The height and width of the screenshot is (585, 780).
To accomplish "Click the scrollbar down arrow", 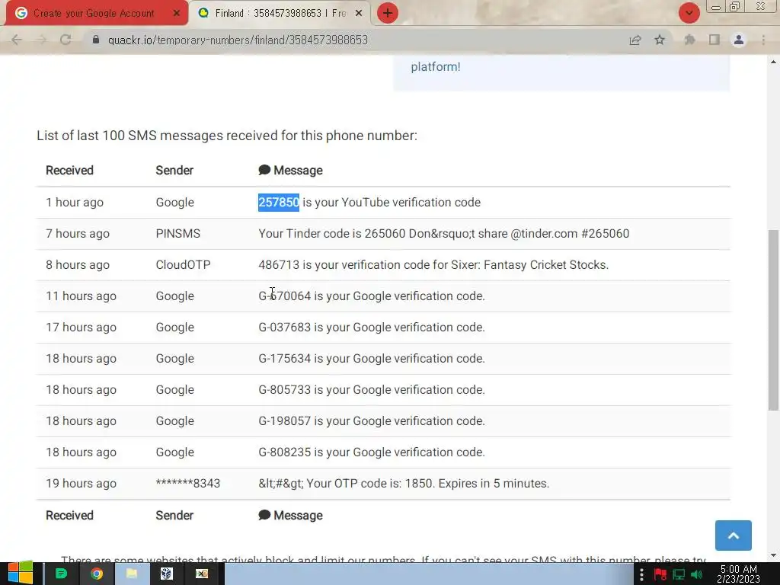I will (x=773, y=555).
